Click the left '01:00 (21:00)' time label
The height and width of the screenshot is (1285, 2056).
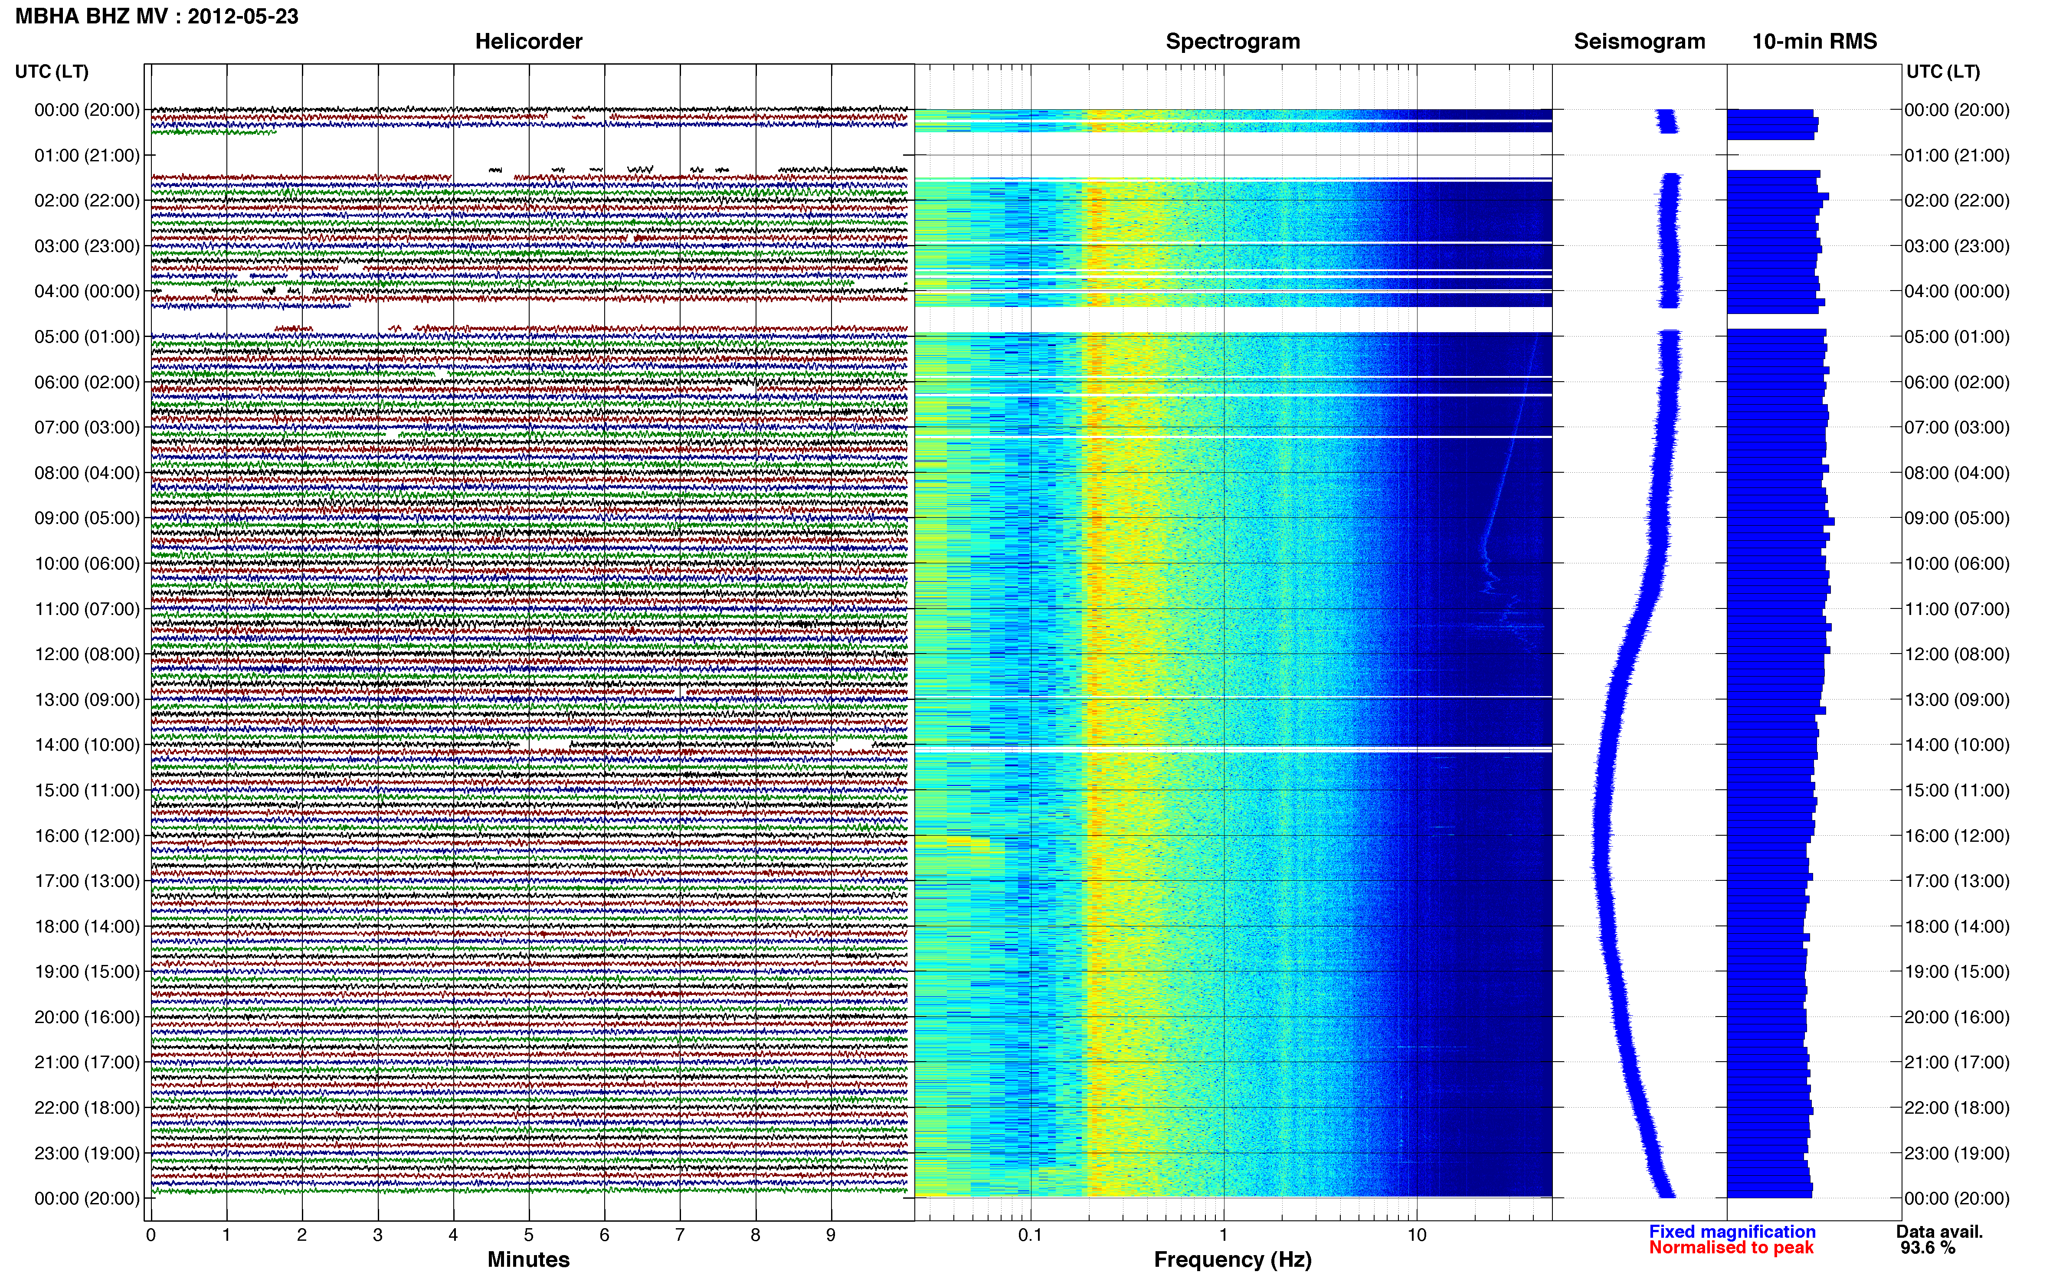pos(87,156)
